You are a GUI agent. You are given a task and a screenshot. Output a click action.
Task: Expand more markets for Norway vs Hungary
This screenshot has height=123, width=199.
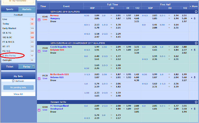coord(193,19)
